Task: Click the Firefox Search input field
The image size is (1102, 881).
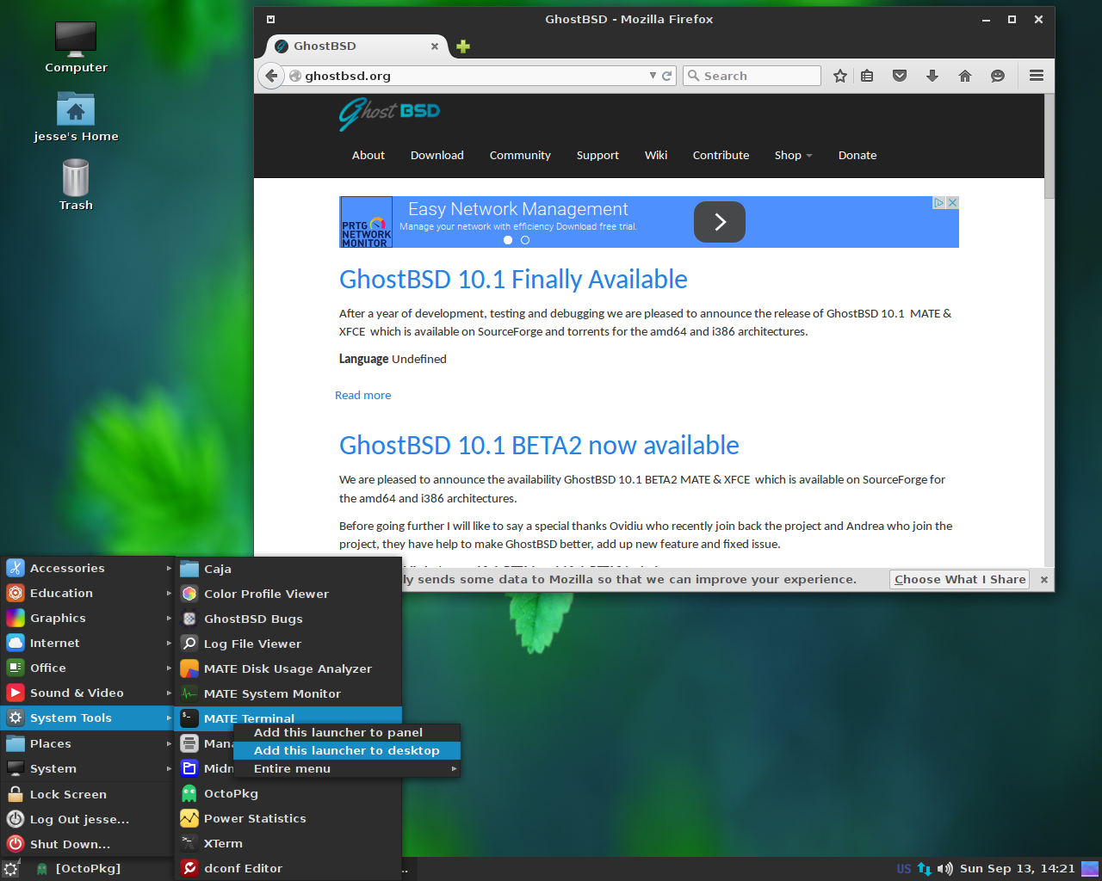Action: click(x=752, y=76)
